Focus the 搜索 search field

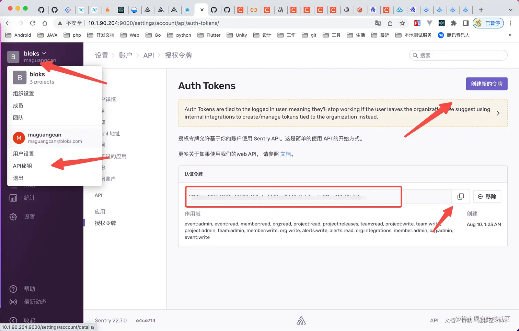pyautogui.click(x=458, y=56)
